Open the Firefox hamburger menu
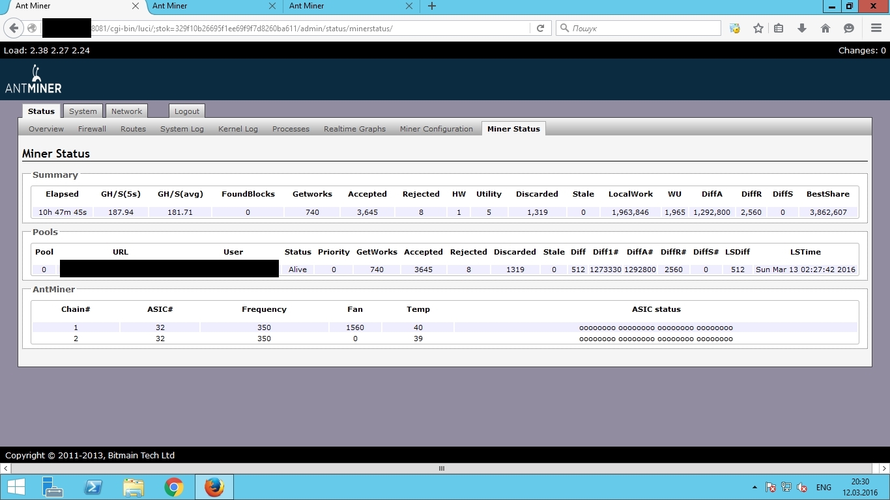Screen dimensions: 890x500 pos(876,28)
